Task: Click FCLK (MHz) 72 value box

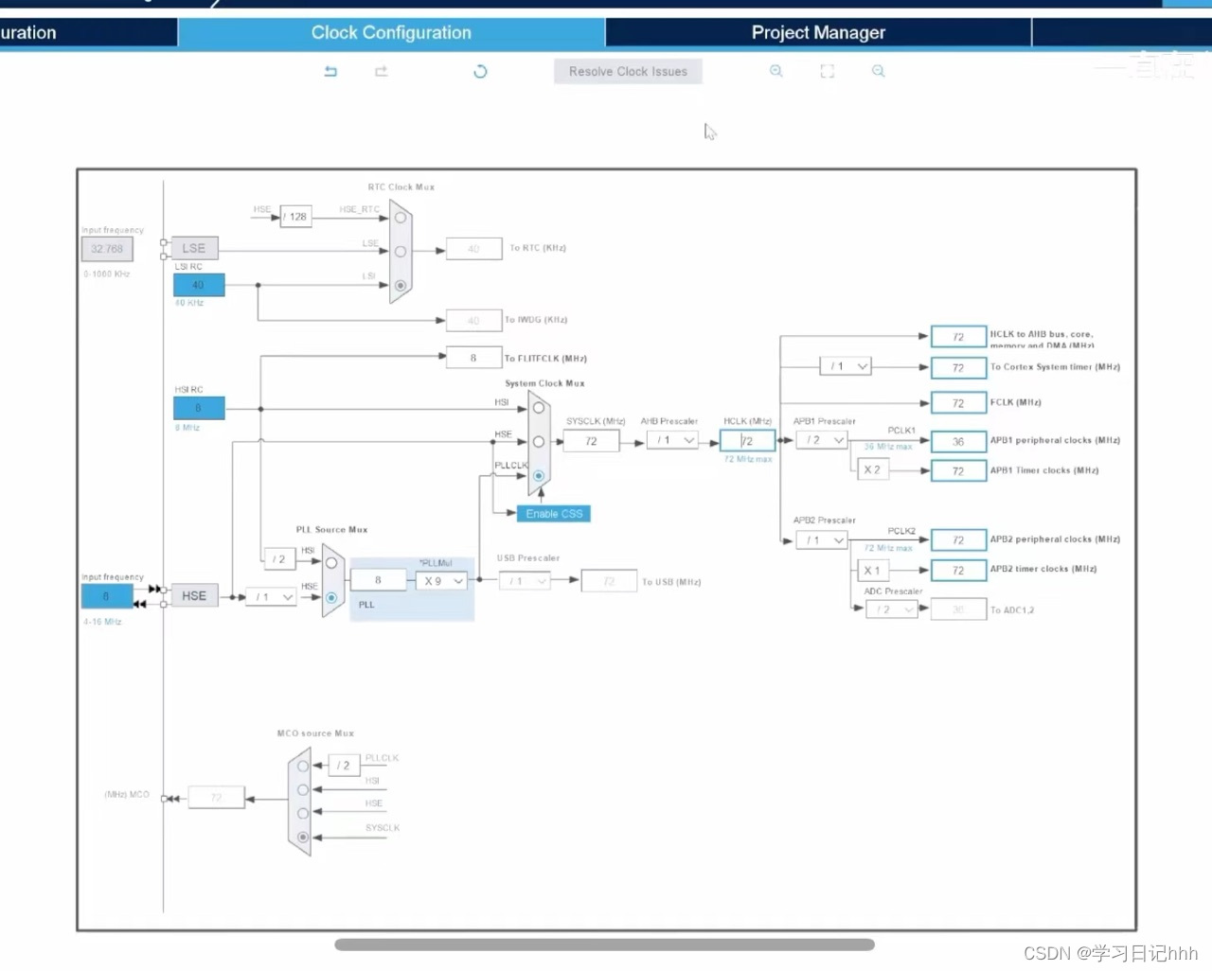Action: 958,403
